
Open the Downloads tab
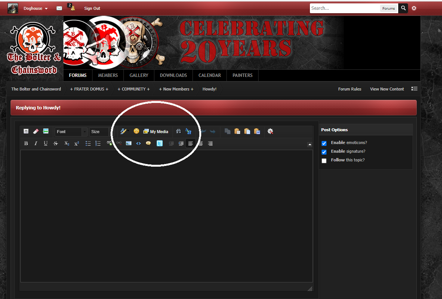(x=173, y=75)
